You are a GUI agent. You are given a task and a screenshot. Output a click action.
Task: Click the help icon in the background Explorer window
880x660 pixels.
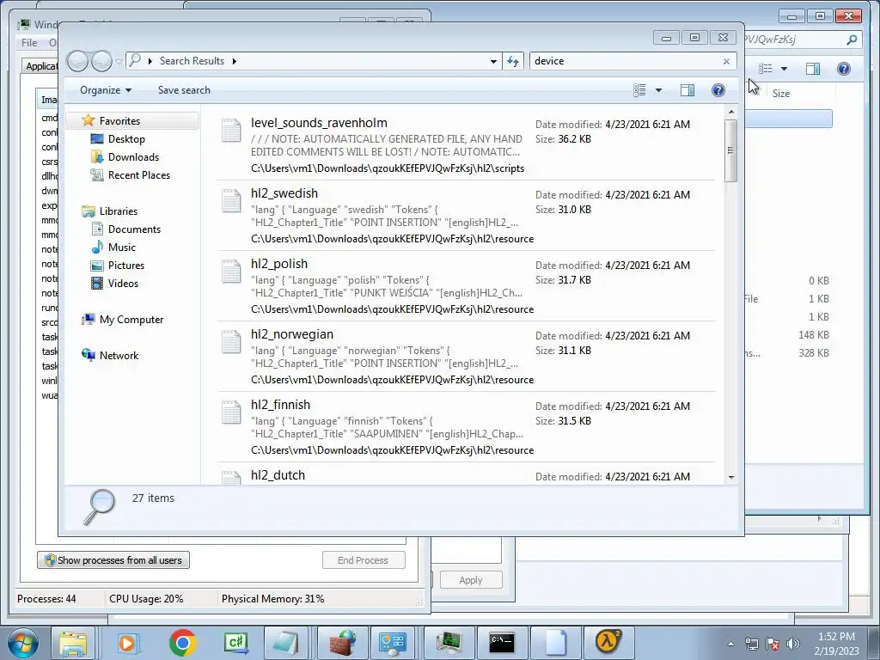(x=843, y=69)
